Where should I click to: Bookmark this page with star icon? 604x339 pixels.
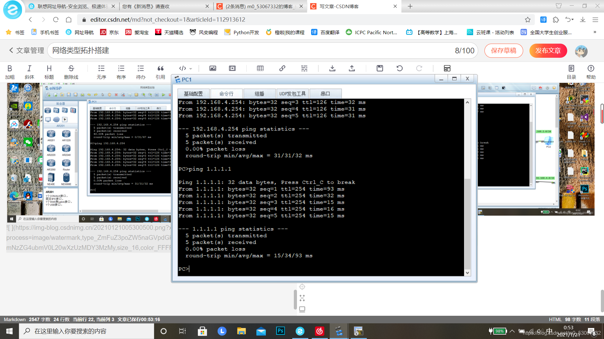pyautogui.click(x=528, y=19)
